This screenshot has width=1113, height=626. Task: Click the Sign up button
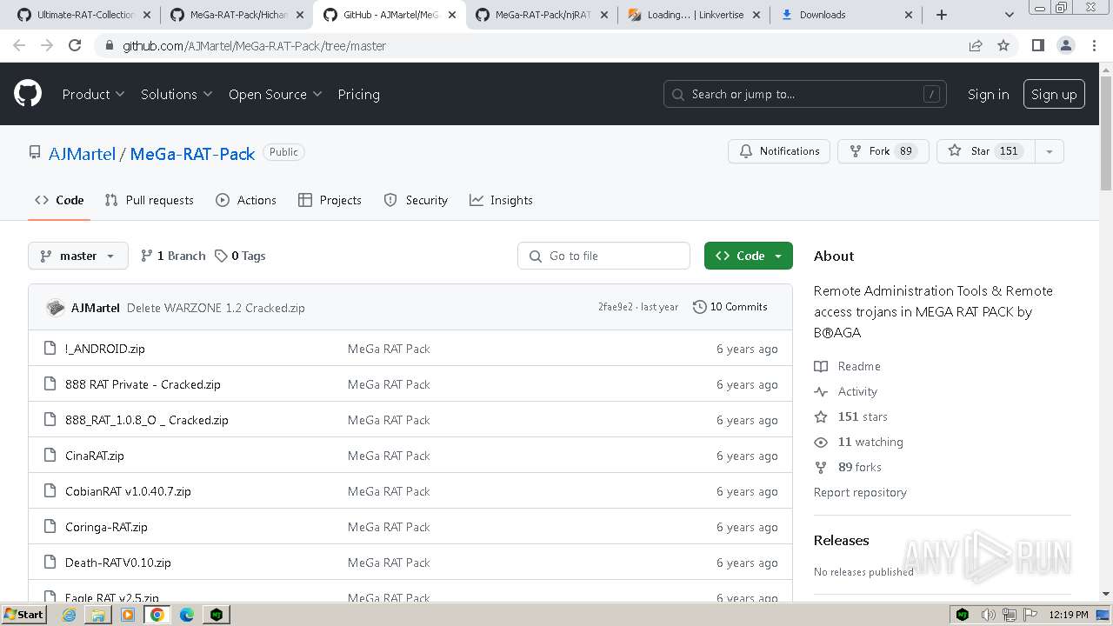tap(1054, 94)
